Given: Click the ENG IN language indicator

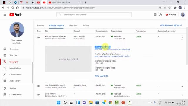Looking at the screenshot, I should 160,102.
